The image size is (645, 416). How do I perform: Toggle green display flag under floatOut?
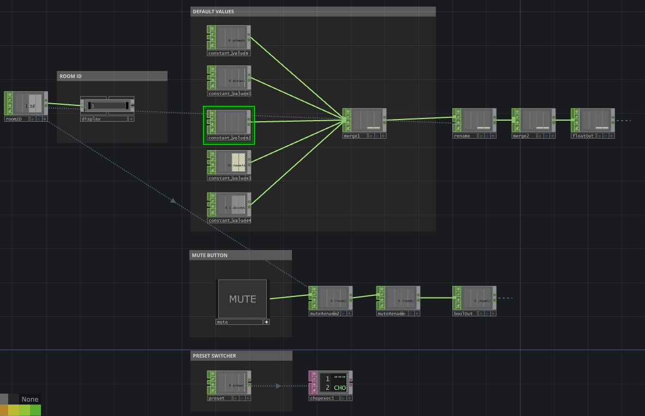tap(599, 136)
